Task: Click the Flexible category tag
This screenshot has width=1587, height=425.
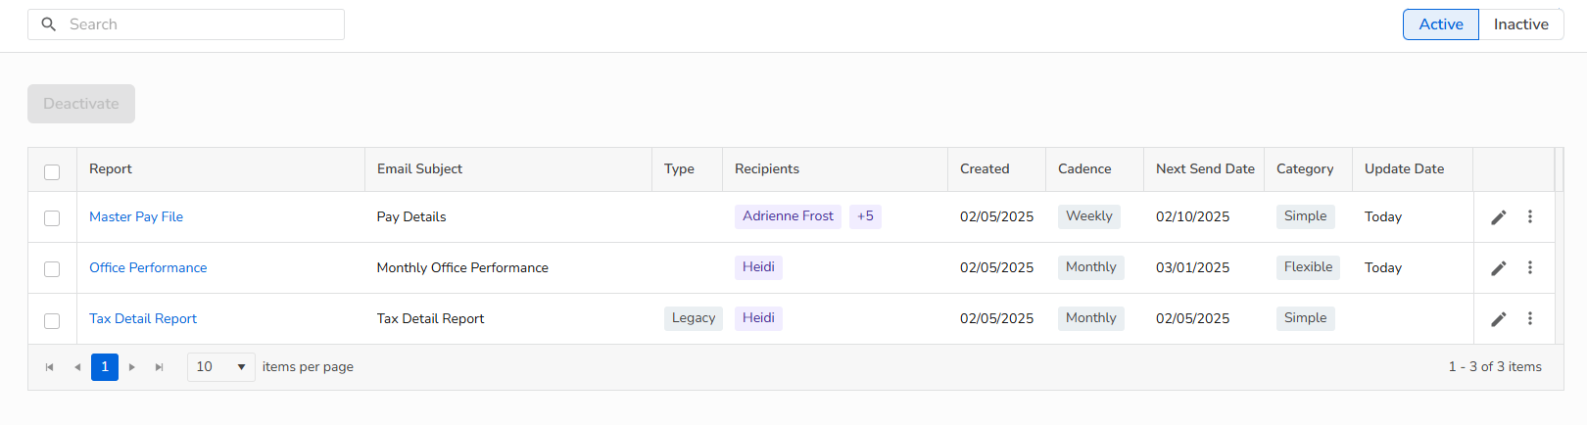Action: click(1308, 267)
